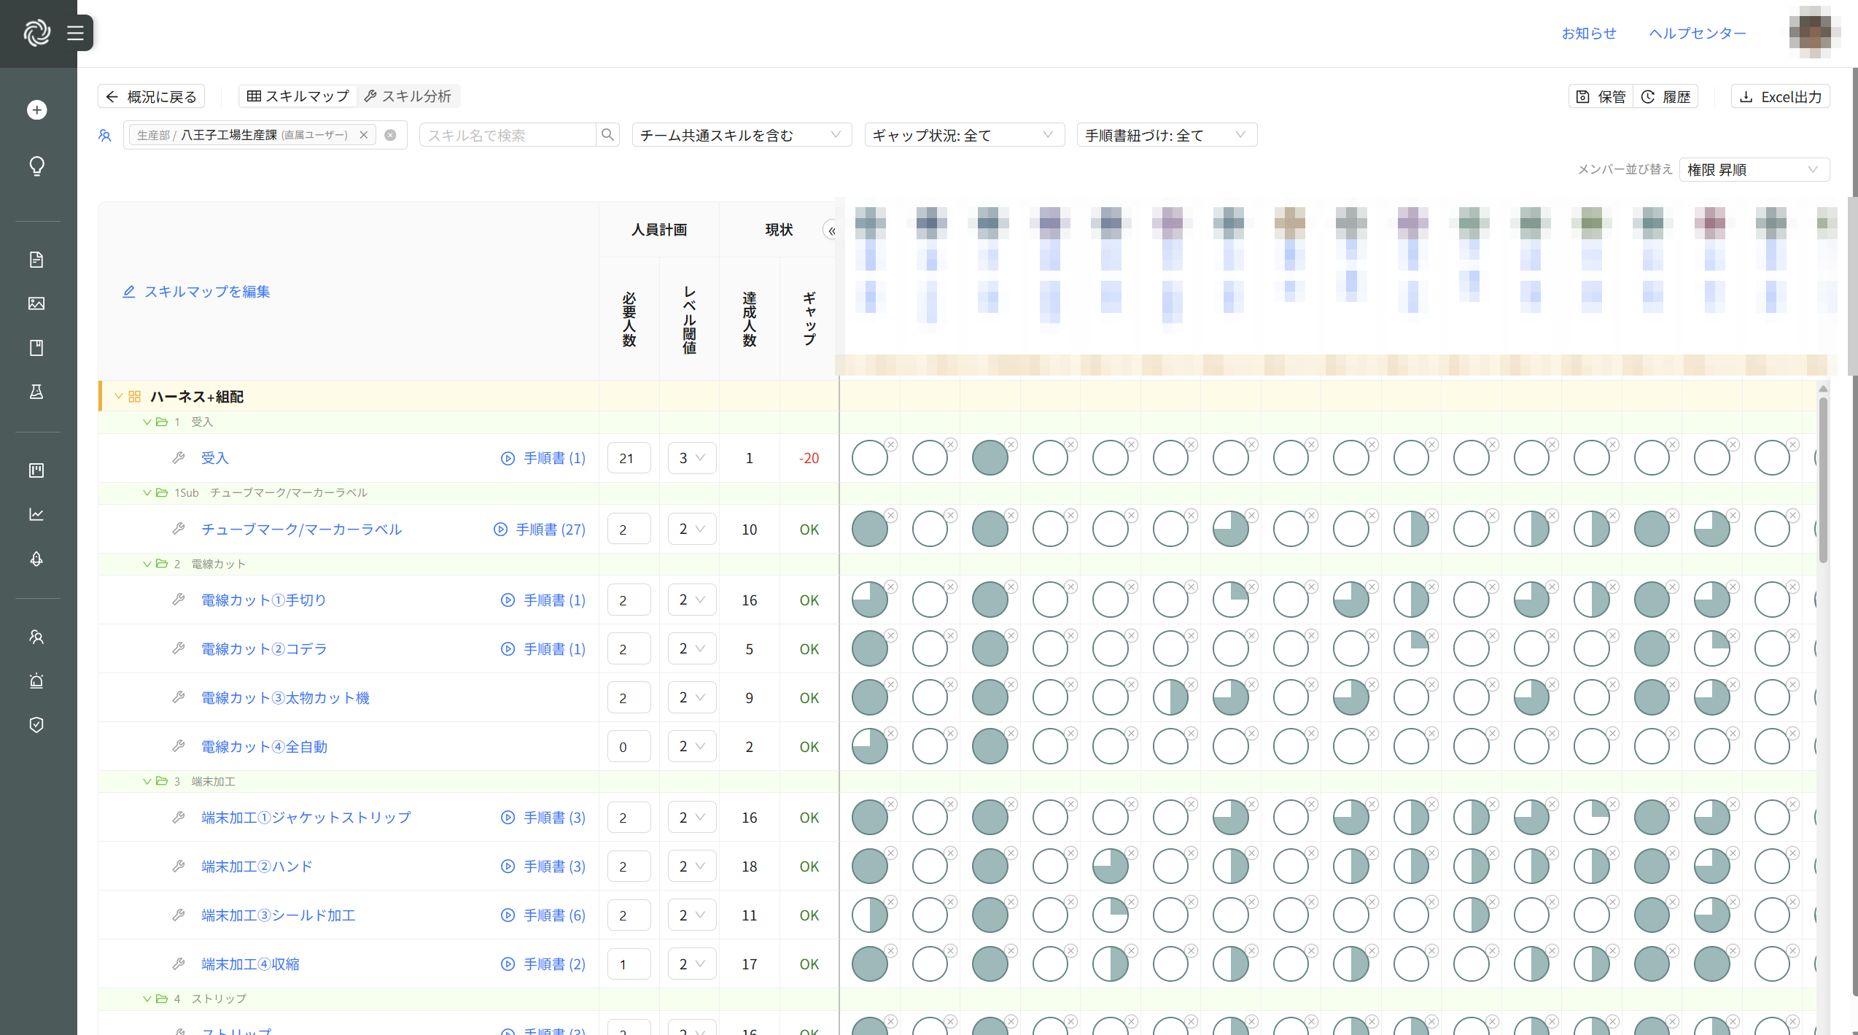Open level threshold dropdown for 受入 row
The height and width of the screenshot is (1035, 1858).
[x=691, y=458]
